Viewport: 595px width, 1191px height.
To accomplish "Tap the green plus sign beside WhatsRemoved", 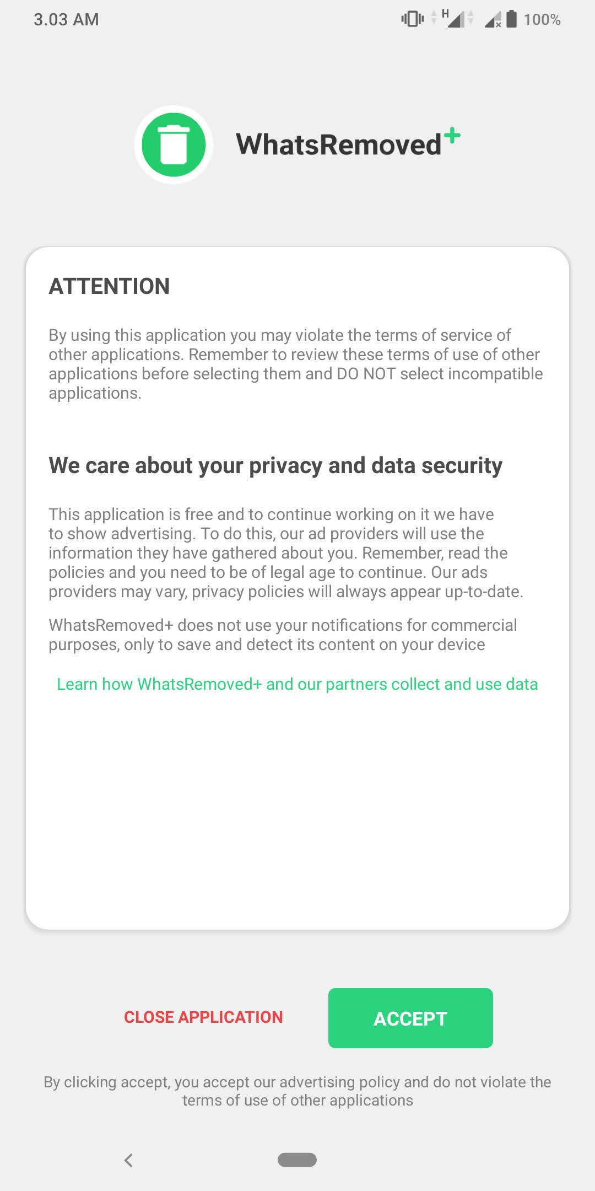I will tap(452, 136).
